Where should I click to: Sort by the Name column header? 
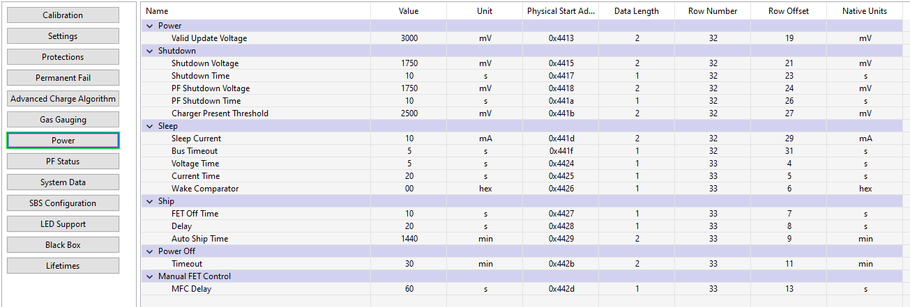point(158,11)
